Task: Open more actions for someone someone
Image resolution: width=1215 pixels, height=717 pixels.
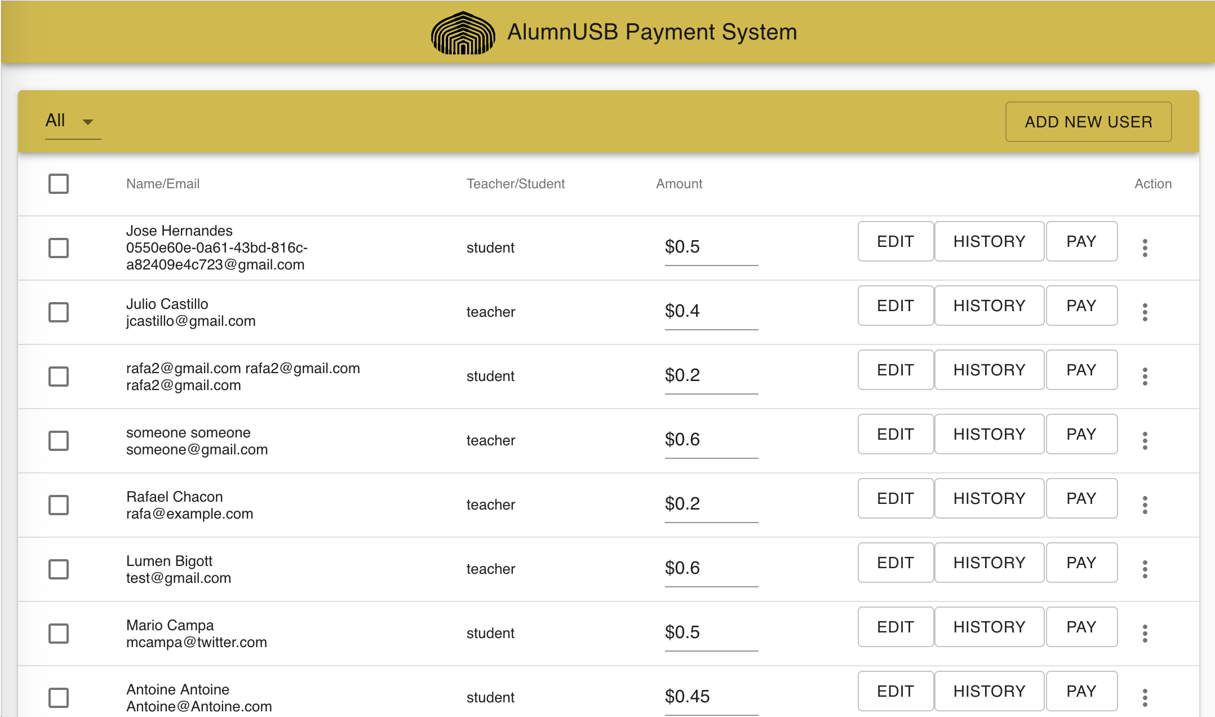Action: [1145, 441]
